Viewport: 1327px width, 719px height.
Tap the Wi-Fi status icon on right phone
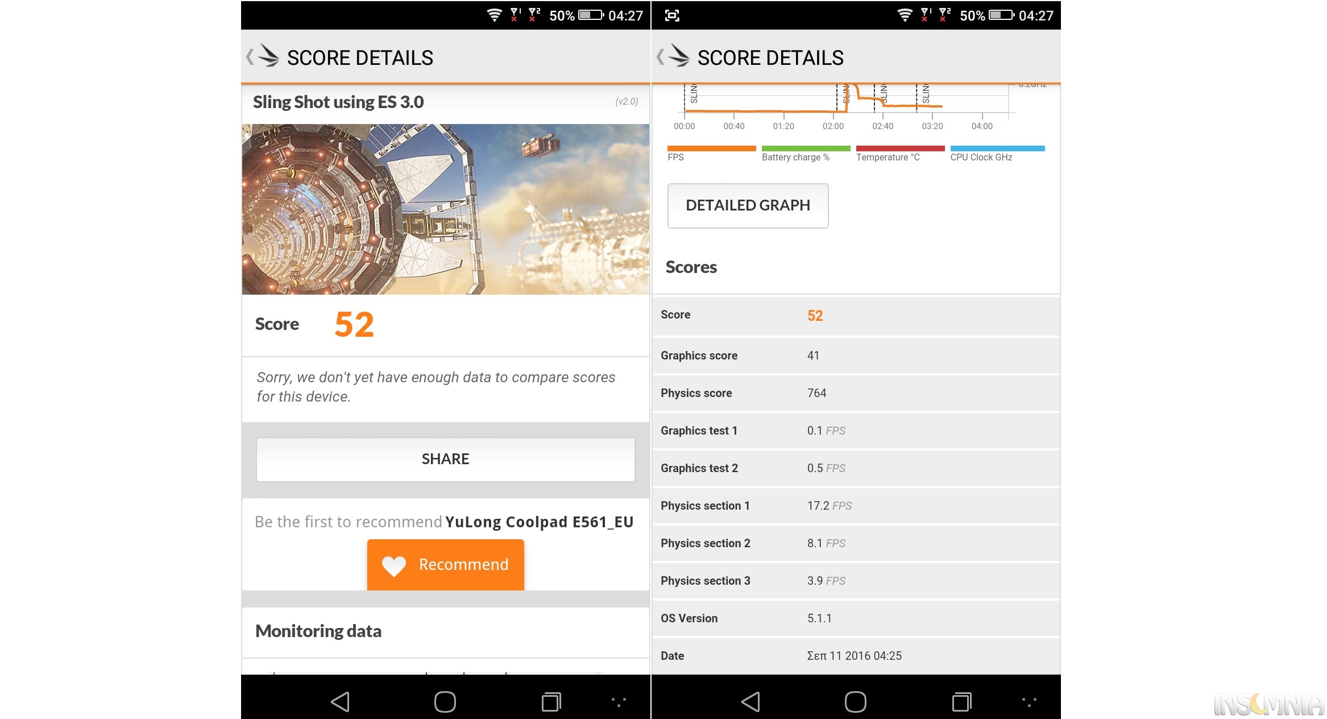(x=905, y=15)
